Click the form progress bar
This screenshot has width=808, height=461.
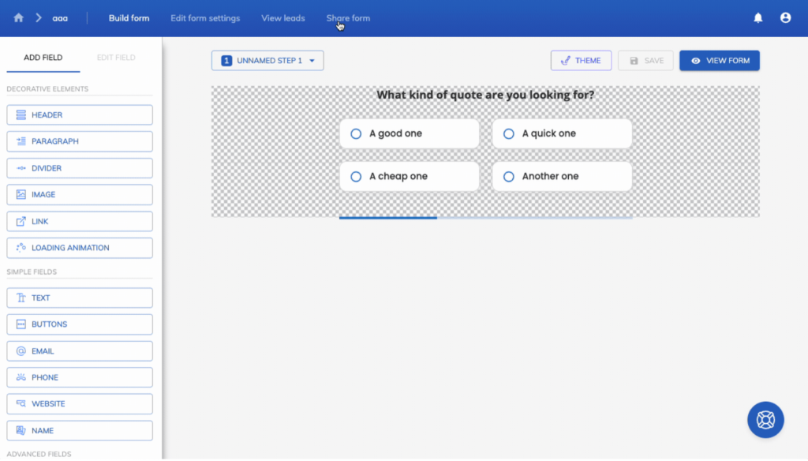[x=485, y=218]
